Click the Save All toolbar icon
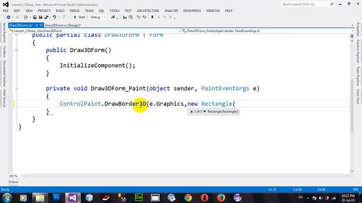 46,17
